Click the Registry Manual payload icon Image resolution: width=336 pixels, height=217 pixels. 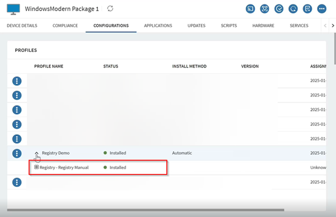click(x=36, y=167)
